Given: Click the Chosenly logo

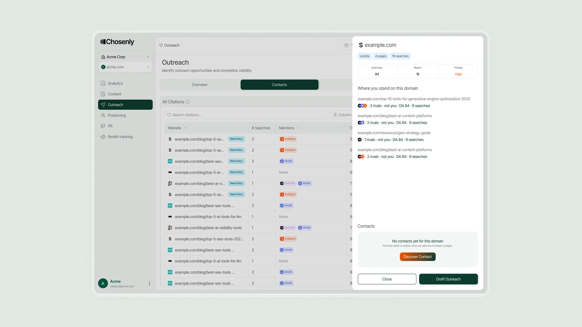Looking at the screenshot, I should [x=117, y=42].
